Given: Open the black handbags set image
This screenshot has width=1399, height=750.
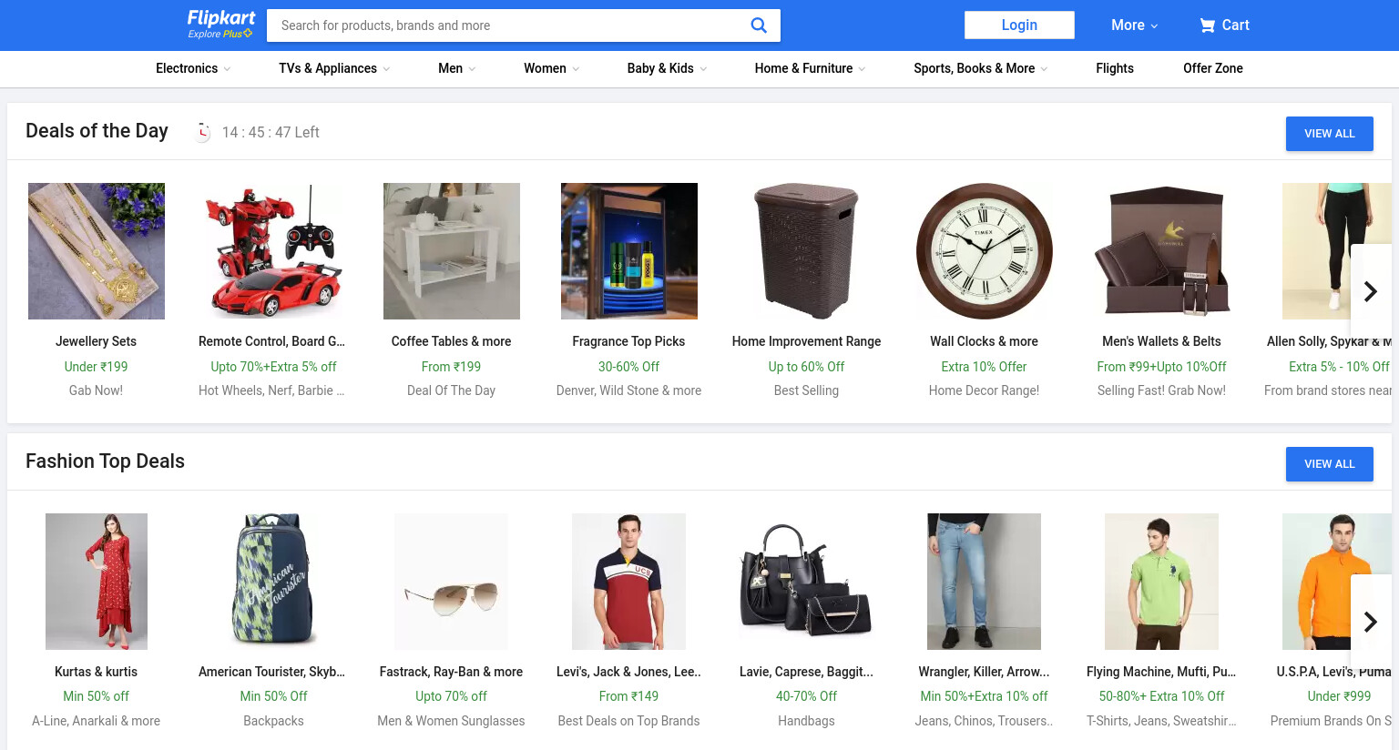Looking at the screenshot, I should (807, 582).
